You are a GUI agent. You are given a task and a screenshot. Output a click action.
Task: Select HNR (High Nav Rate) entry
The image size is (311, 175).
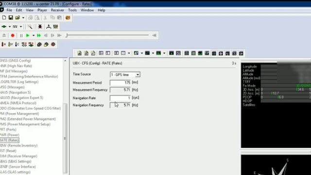[x=16, y=66]
